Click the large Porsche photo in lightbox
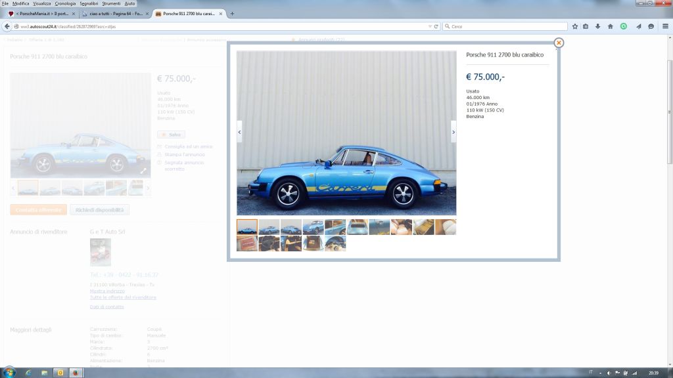673x378 pixels. point(346,133)
